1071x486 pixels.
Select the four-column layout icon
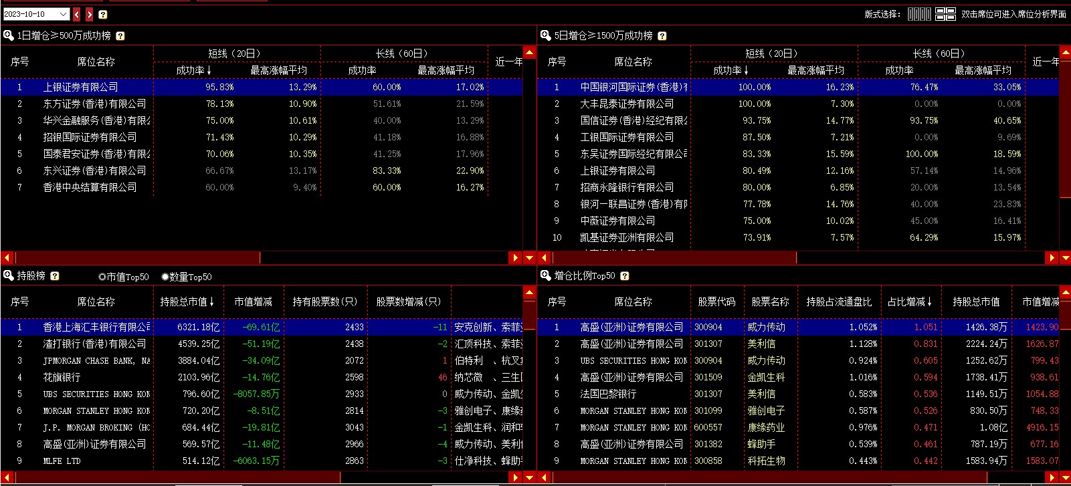(919, 14)
